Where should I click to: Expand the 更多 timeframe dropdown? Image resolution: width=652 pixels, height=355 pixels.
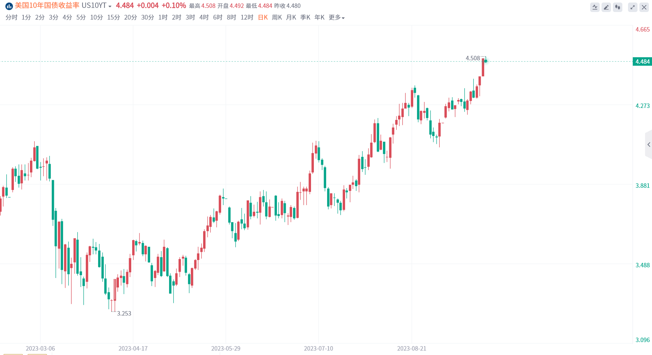point(336,18)
